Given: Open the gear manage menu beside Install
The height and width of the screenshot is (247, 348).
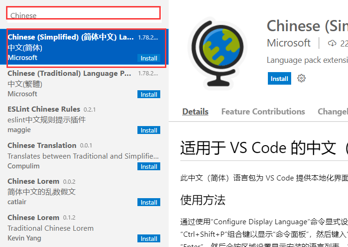Looking at the screenshot, I should 301,78.
